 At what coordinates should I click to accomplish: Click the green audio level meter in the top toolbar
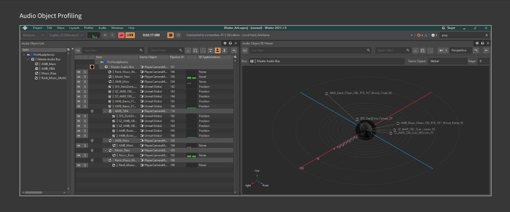[x=94, y=35]
